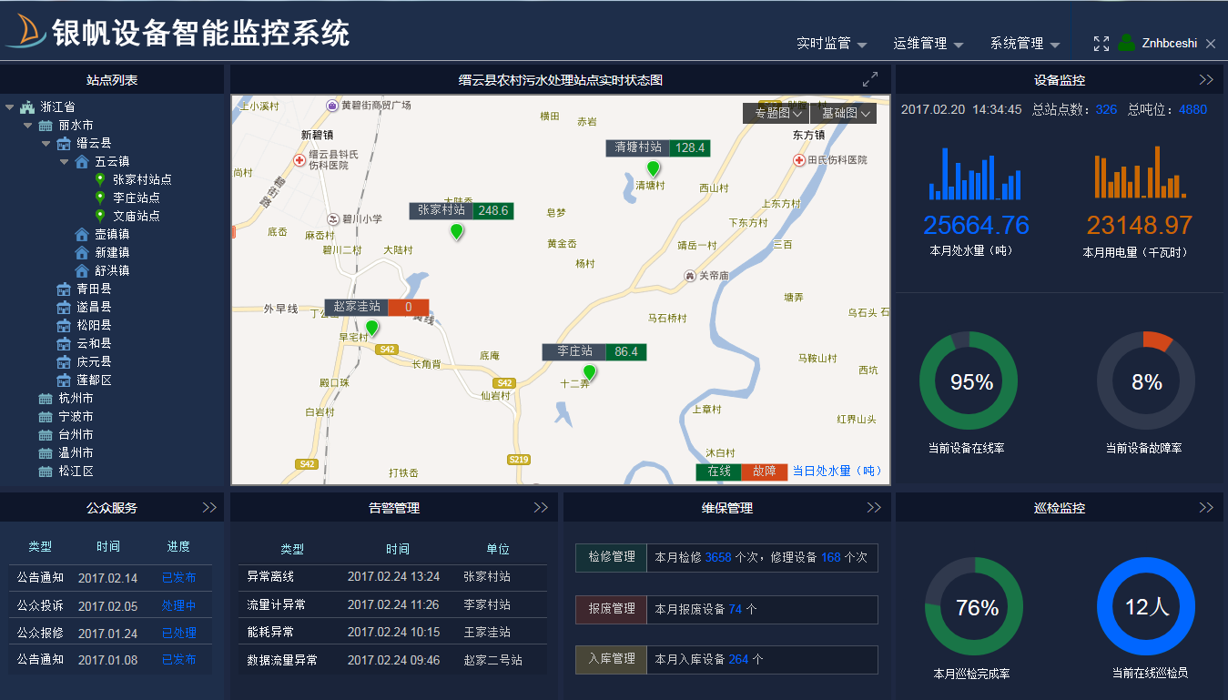This screenshot has height=700, width=1228.
Task: Click the city icon beside 丽水市
Action: (46, 125)
